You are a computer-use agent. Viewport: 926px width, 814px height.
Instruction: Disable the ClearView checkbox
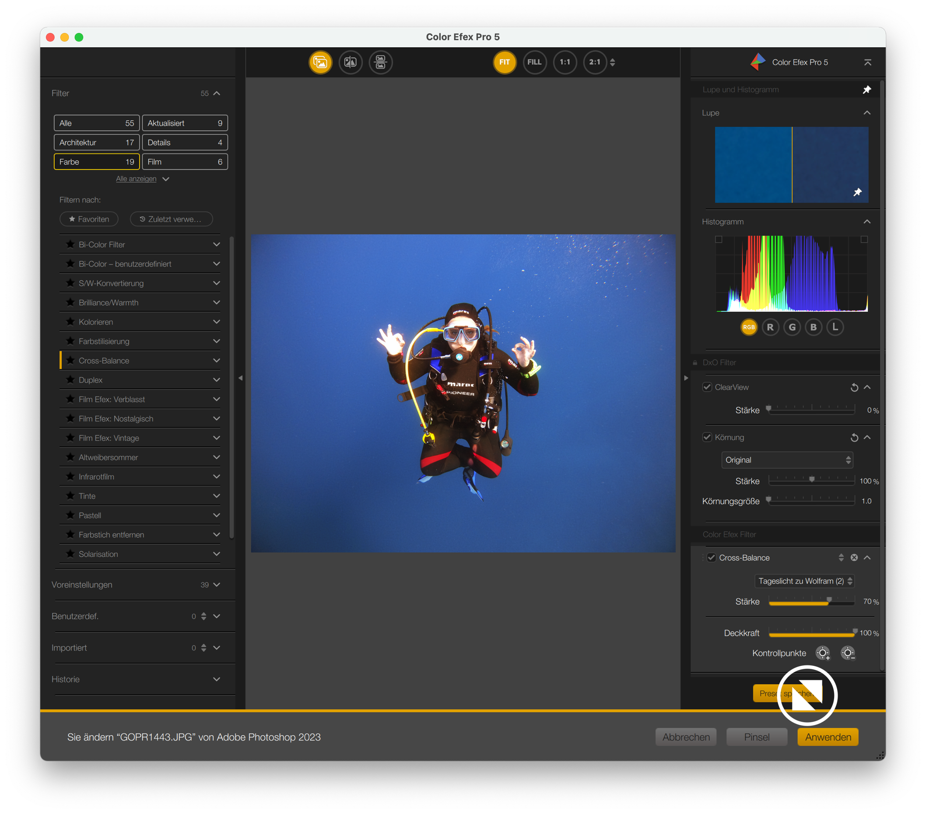coord(707,387)
